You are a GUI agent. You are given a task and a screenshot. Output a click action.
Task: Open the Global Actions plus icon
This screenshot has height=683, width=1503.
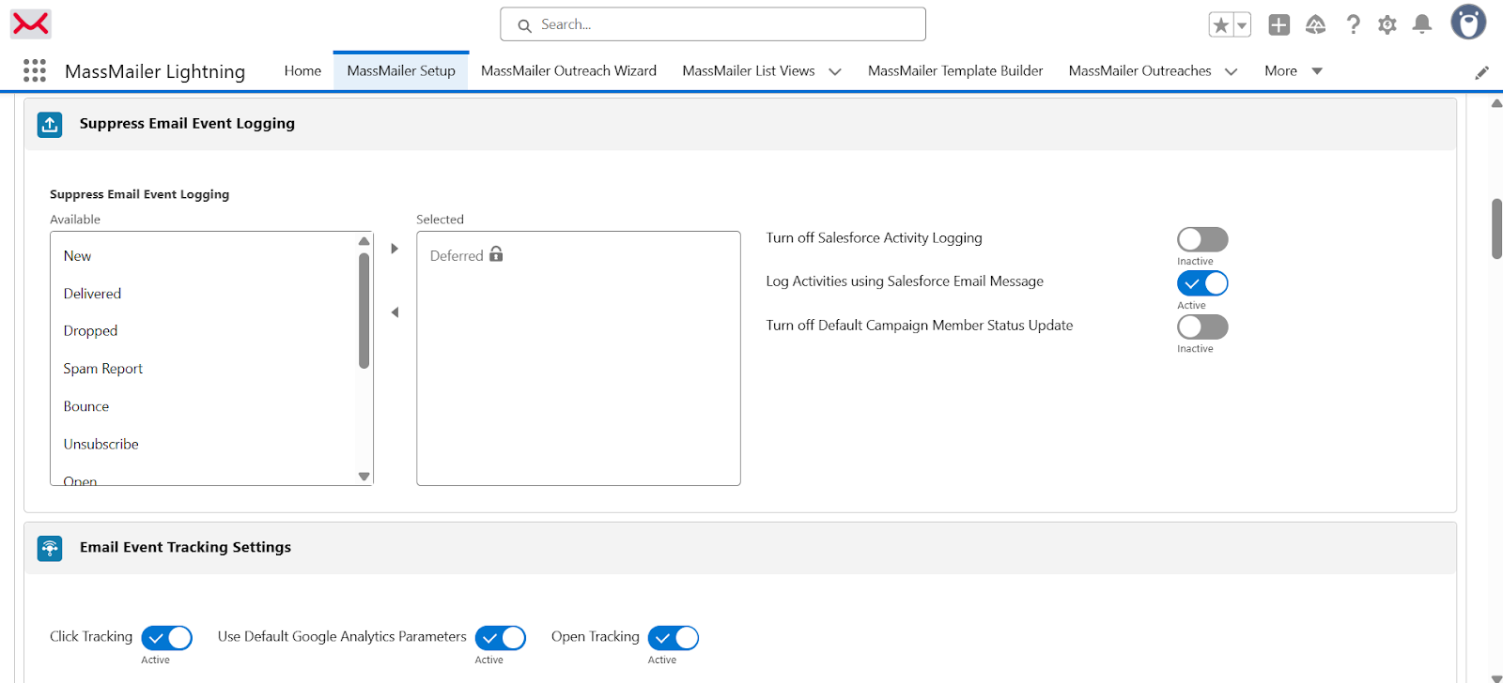(x=1278, y=25)
